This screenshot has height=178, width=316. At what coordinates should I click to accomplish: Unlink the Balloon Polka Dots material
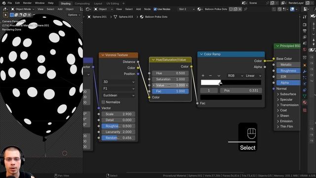[240, 9]
